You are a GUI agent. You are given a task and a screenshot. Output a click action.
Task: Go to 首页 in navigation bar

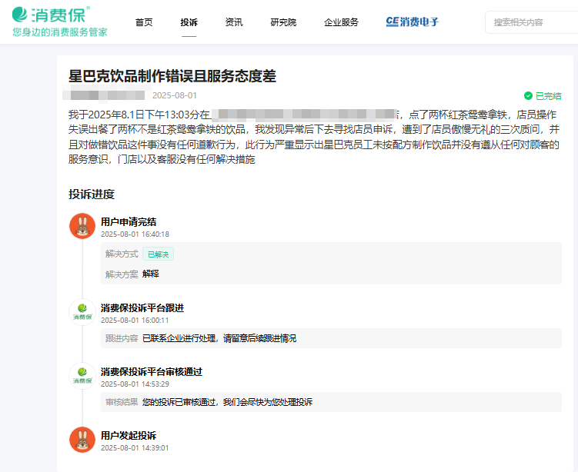pos(144,22)
